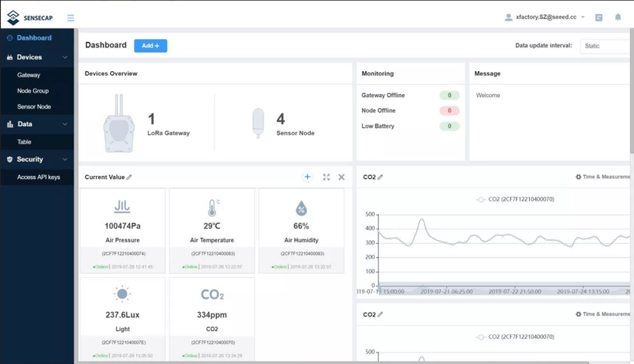
Task: Open the Gateway page
Action: coord(28,75)
